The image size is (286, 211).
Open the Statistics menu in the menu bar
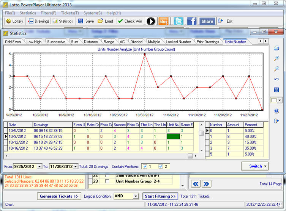[28, 13]
